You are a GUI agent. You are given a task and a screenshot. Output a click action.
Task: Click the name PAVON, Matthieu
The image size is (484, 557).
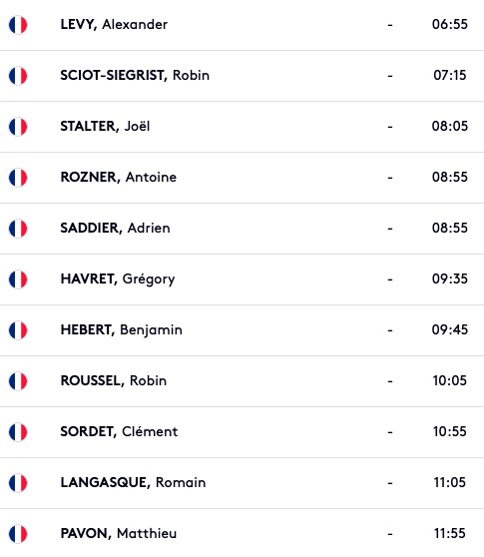tap(118, 533)
